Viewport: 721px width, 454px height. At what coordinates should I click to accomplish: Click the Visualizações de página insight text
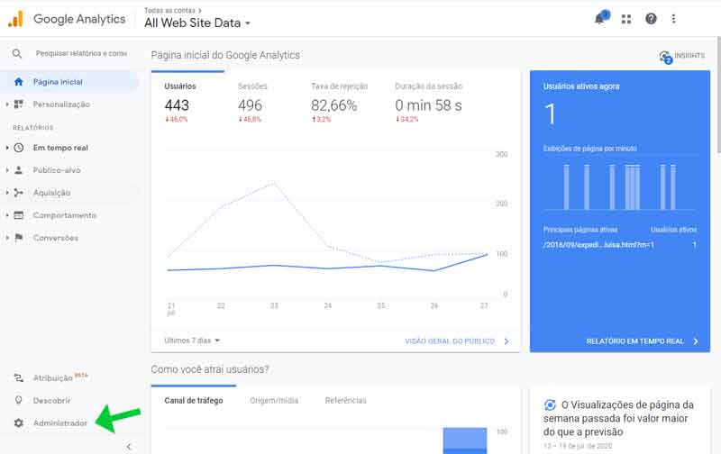pyautogui.click(x=618, y=418)
